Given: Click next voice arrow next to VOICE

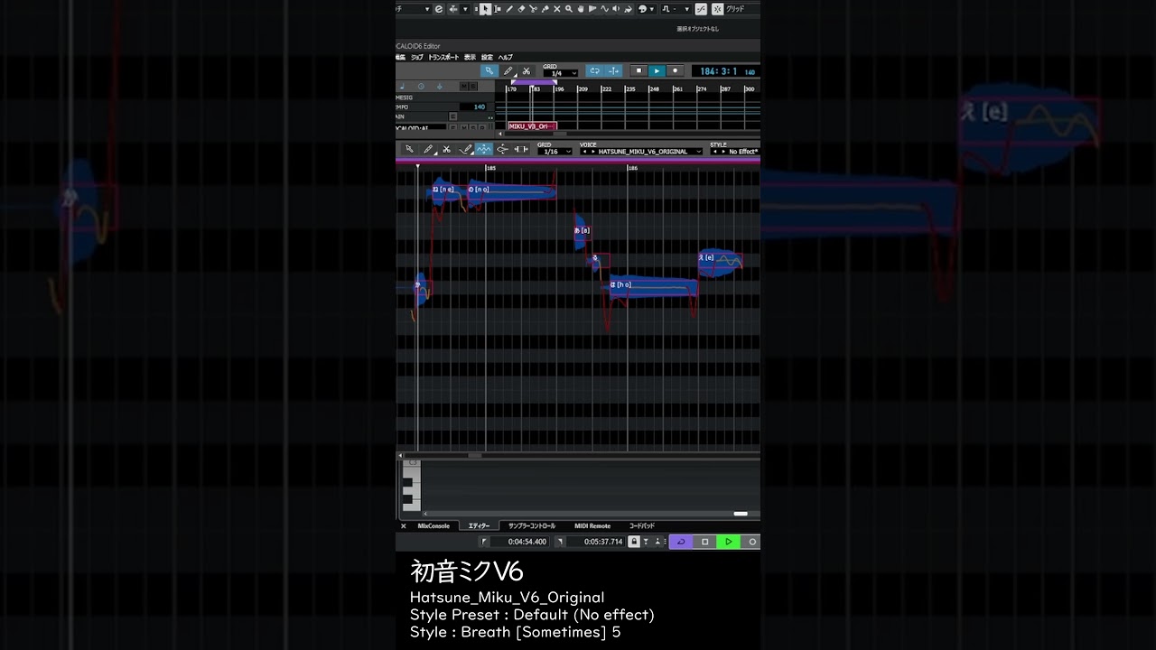Looking at the screenshot, I should point(592,152).
